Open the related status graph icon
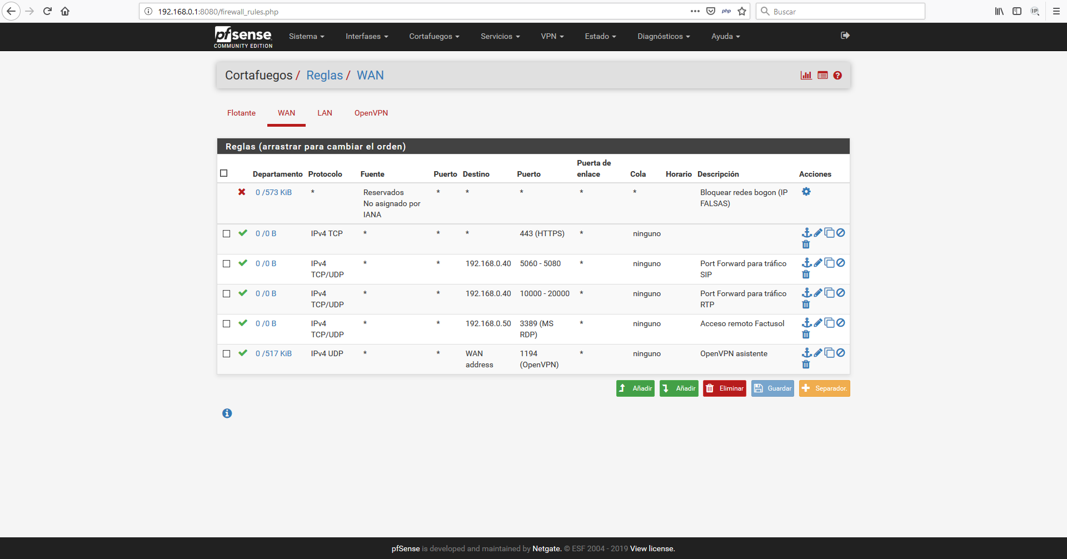The width and height of the screenshot is (1067, 559). [x=806, y=76]
